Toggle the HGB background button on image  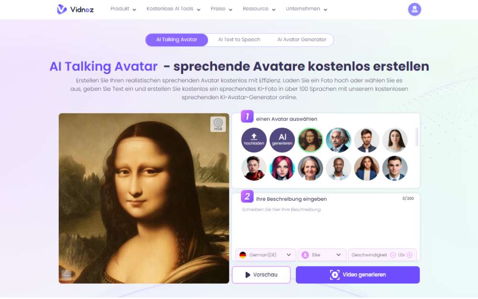[218, 124]
